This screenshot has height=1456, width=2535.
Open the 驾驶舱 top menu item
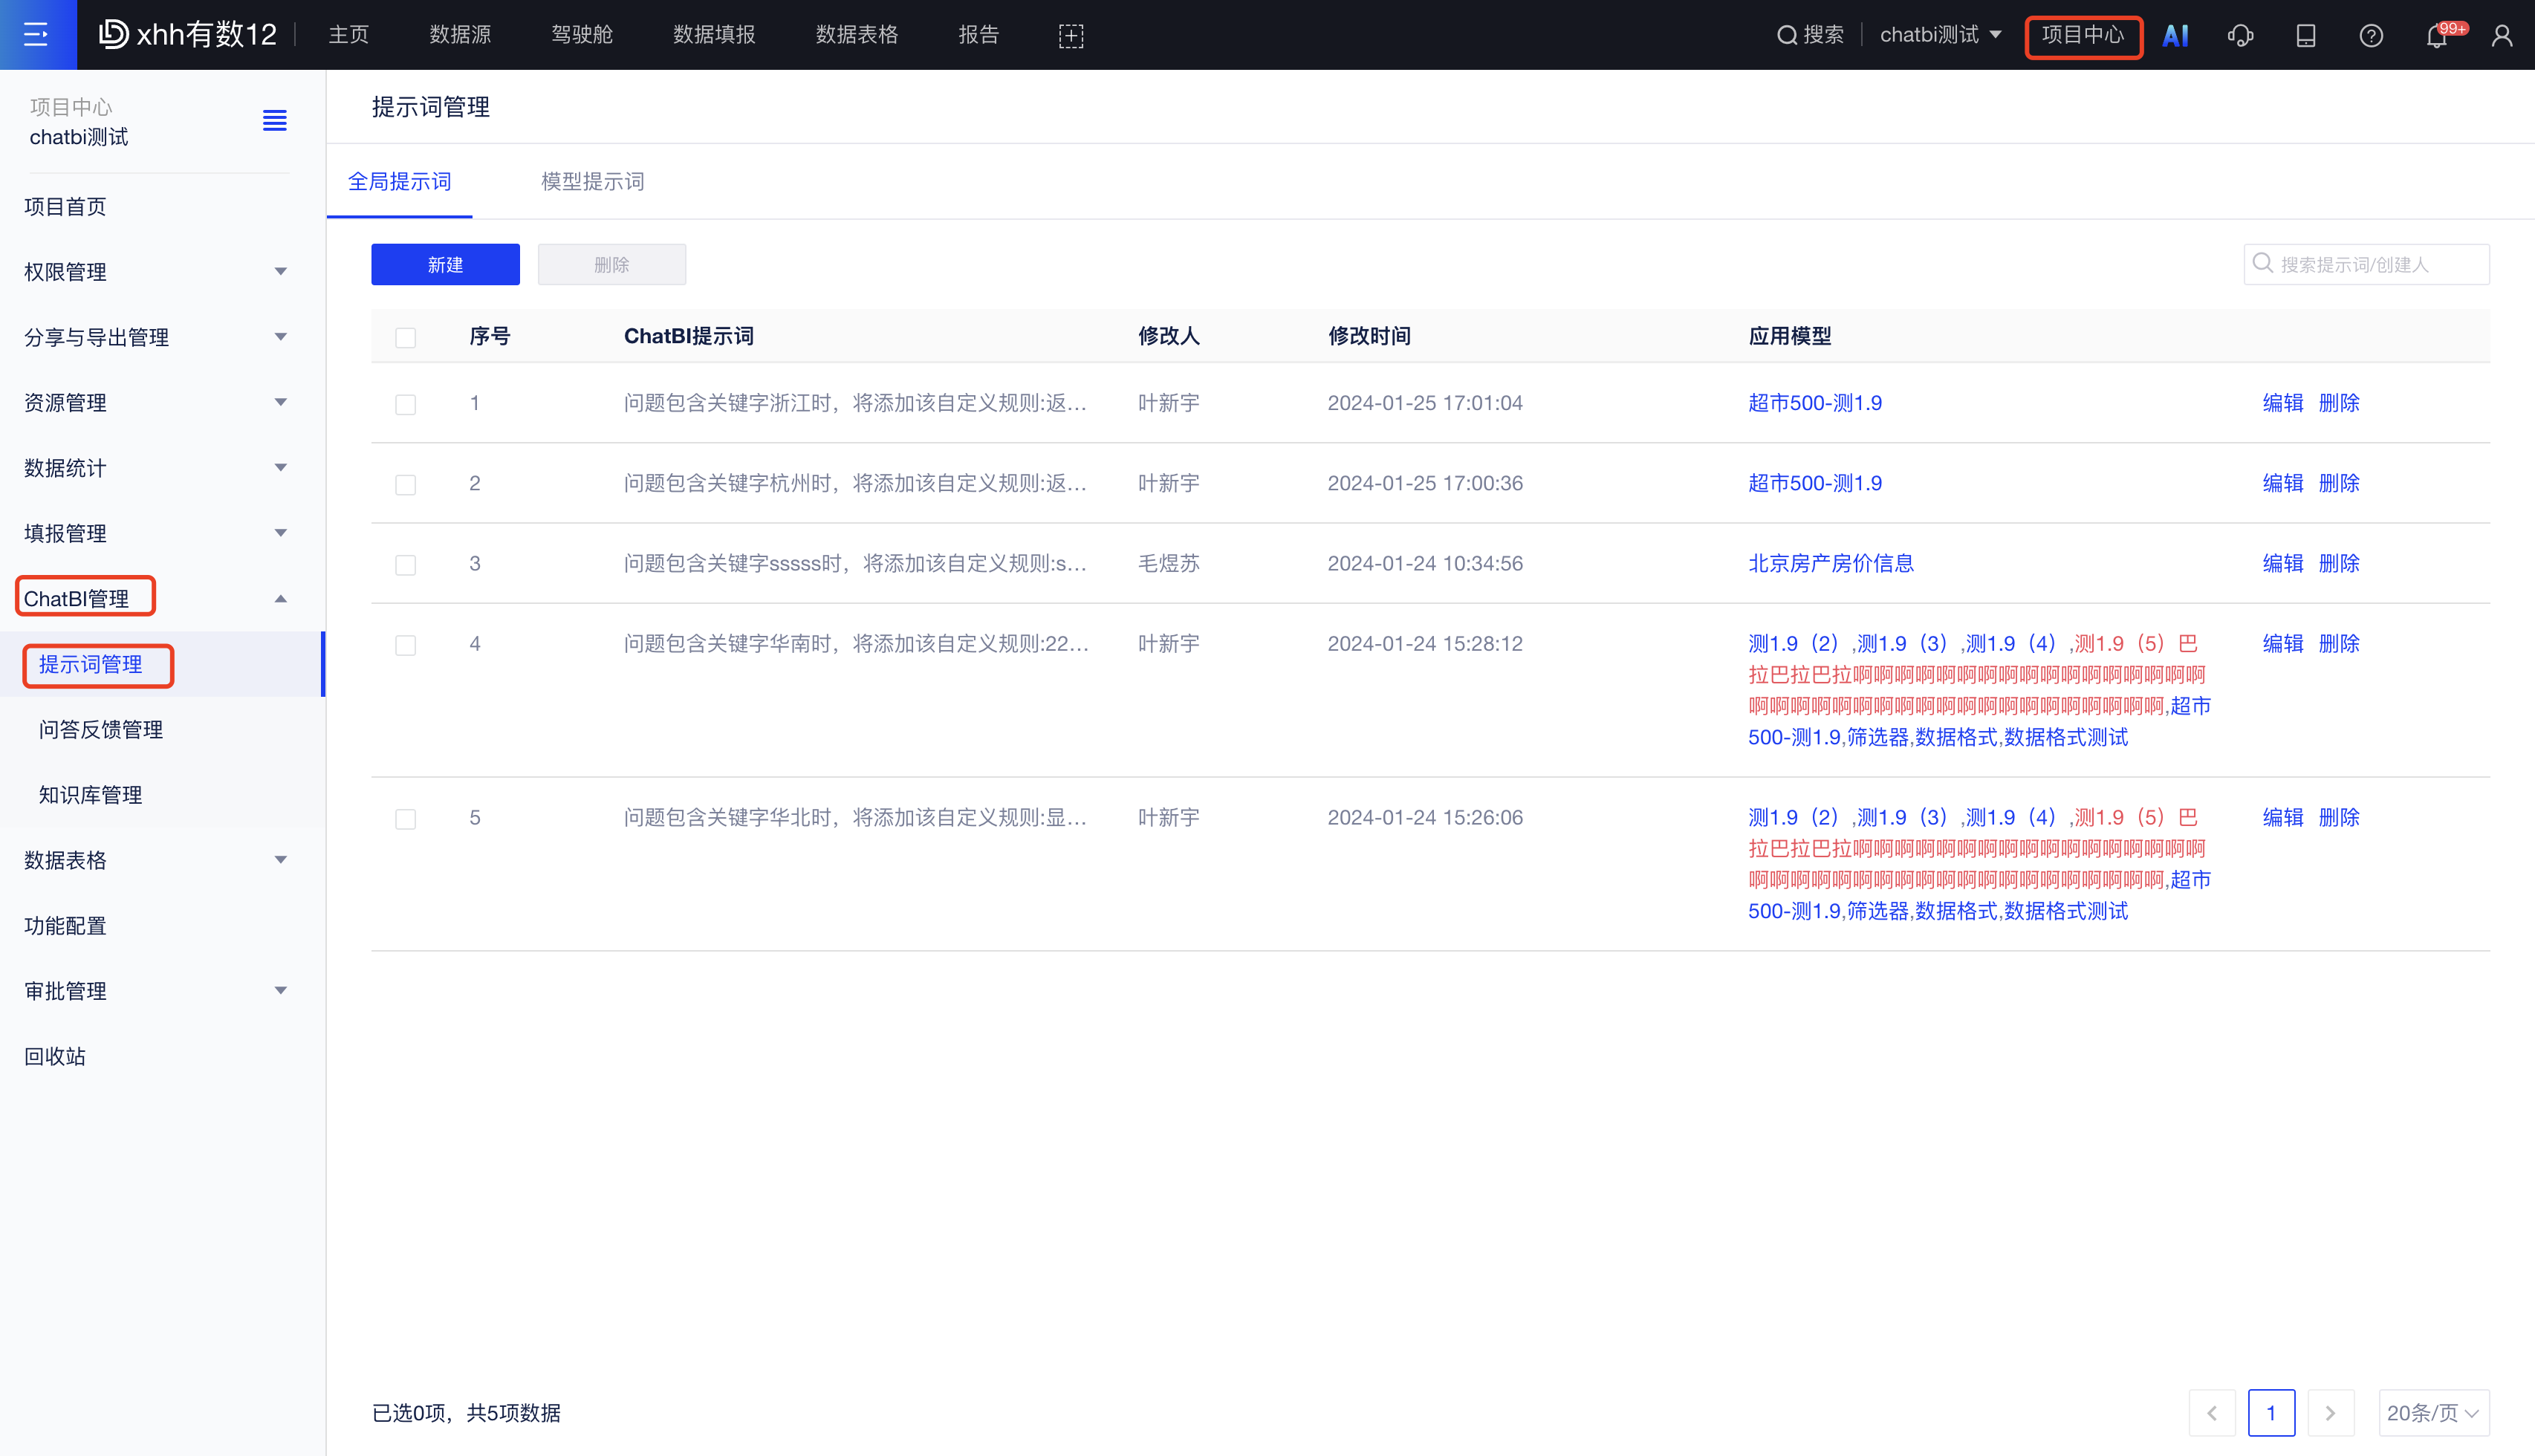point(582,35)
